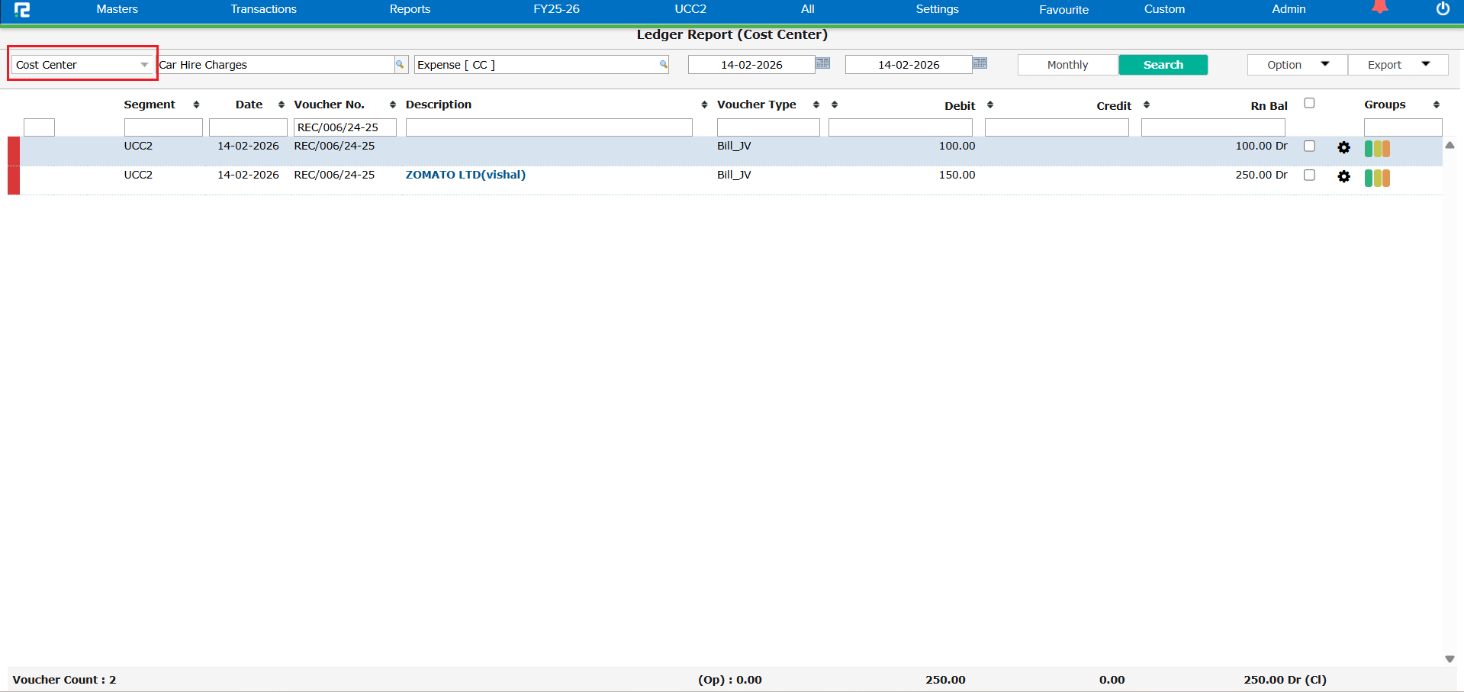The height and width of the screenshot is (692, 1464).
Task: Check the box on the ZOMATO LTD row
Action: click(x=1309, y=175)
